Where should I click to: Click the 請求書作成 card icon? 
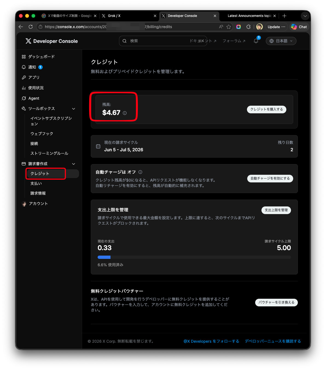tap(24, 164)
